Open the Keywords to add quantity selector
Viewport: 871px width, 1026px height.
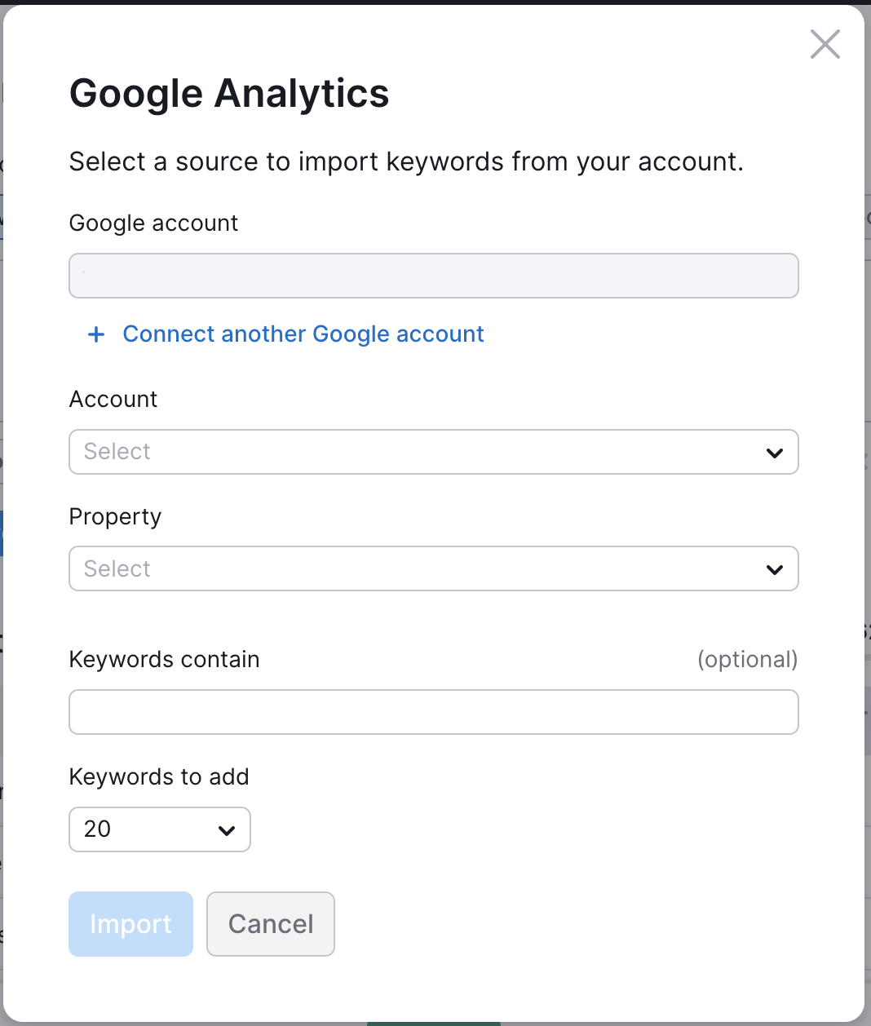[x=159, y=829]
